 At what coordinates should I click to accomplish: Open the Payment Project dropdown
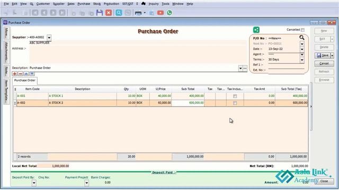(86, 183)
